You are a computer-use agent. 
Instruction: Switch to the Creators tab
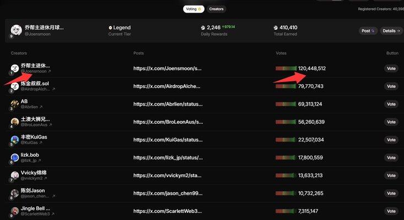tap(216, 9)
